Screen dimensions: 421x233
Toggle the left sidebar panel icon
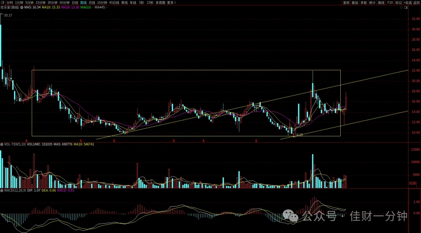pyautogui.click(x=3, y=3)
